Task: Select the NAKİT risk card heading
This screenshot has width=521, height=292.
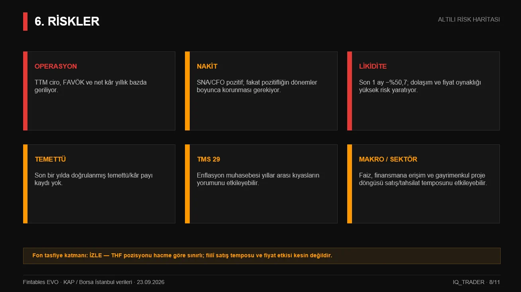Action: 207,66
